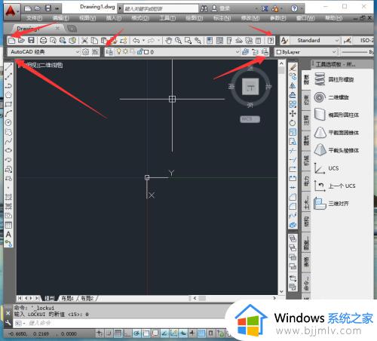Screen dimensions: 377x341
Task: Click the 上一个 UCS palette item
Action: point(335,186)
